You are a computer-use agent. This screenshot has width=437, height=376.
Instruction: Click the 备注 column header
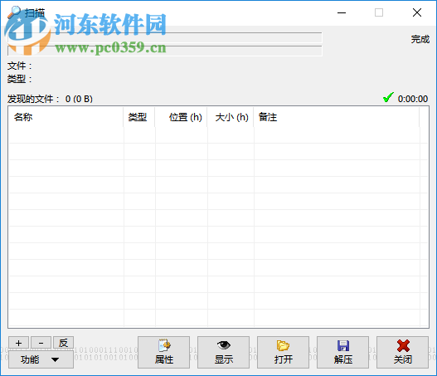(337, 117)
